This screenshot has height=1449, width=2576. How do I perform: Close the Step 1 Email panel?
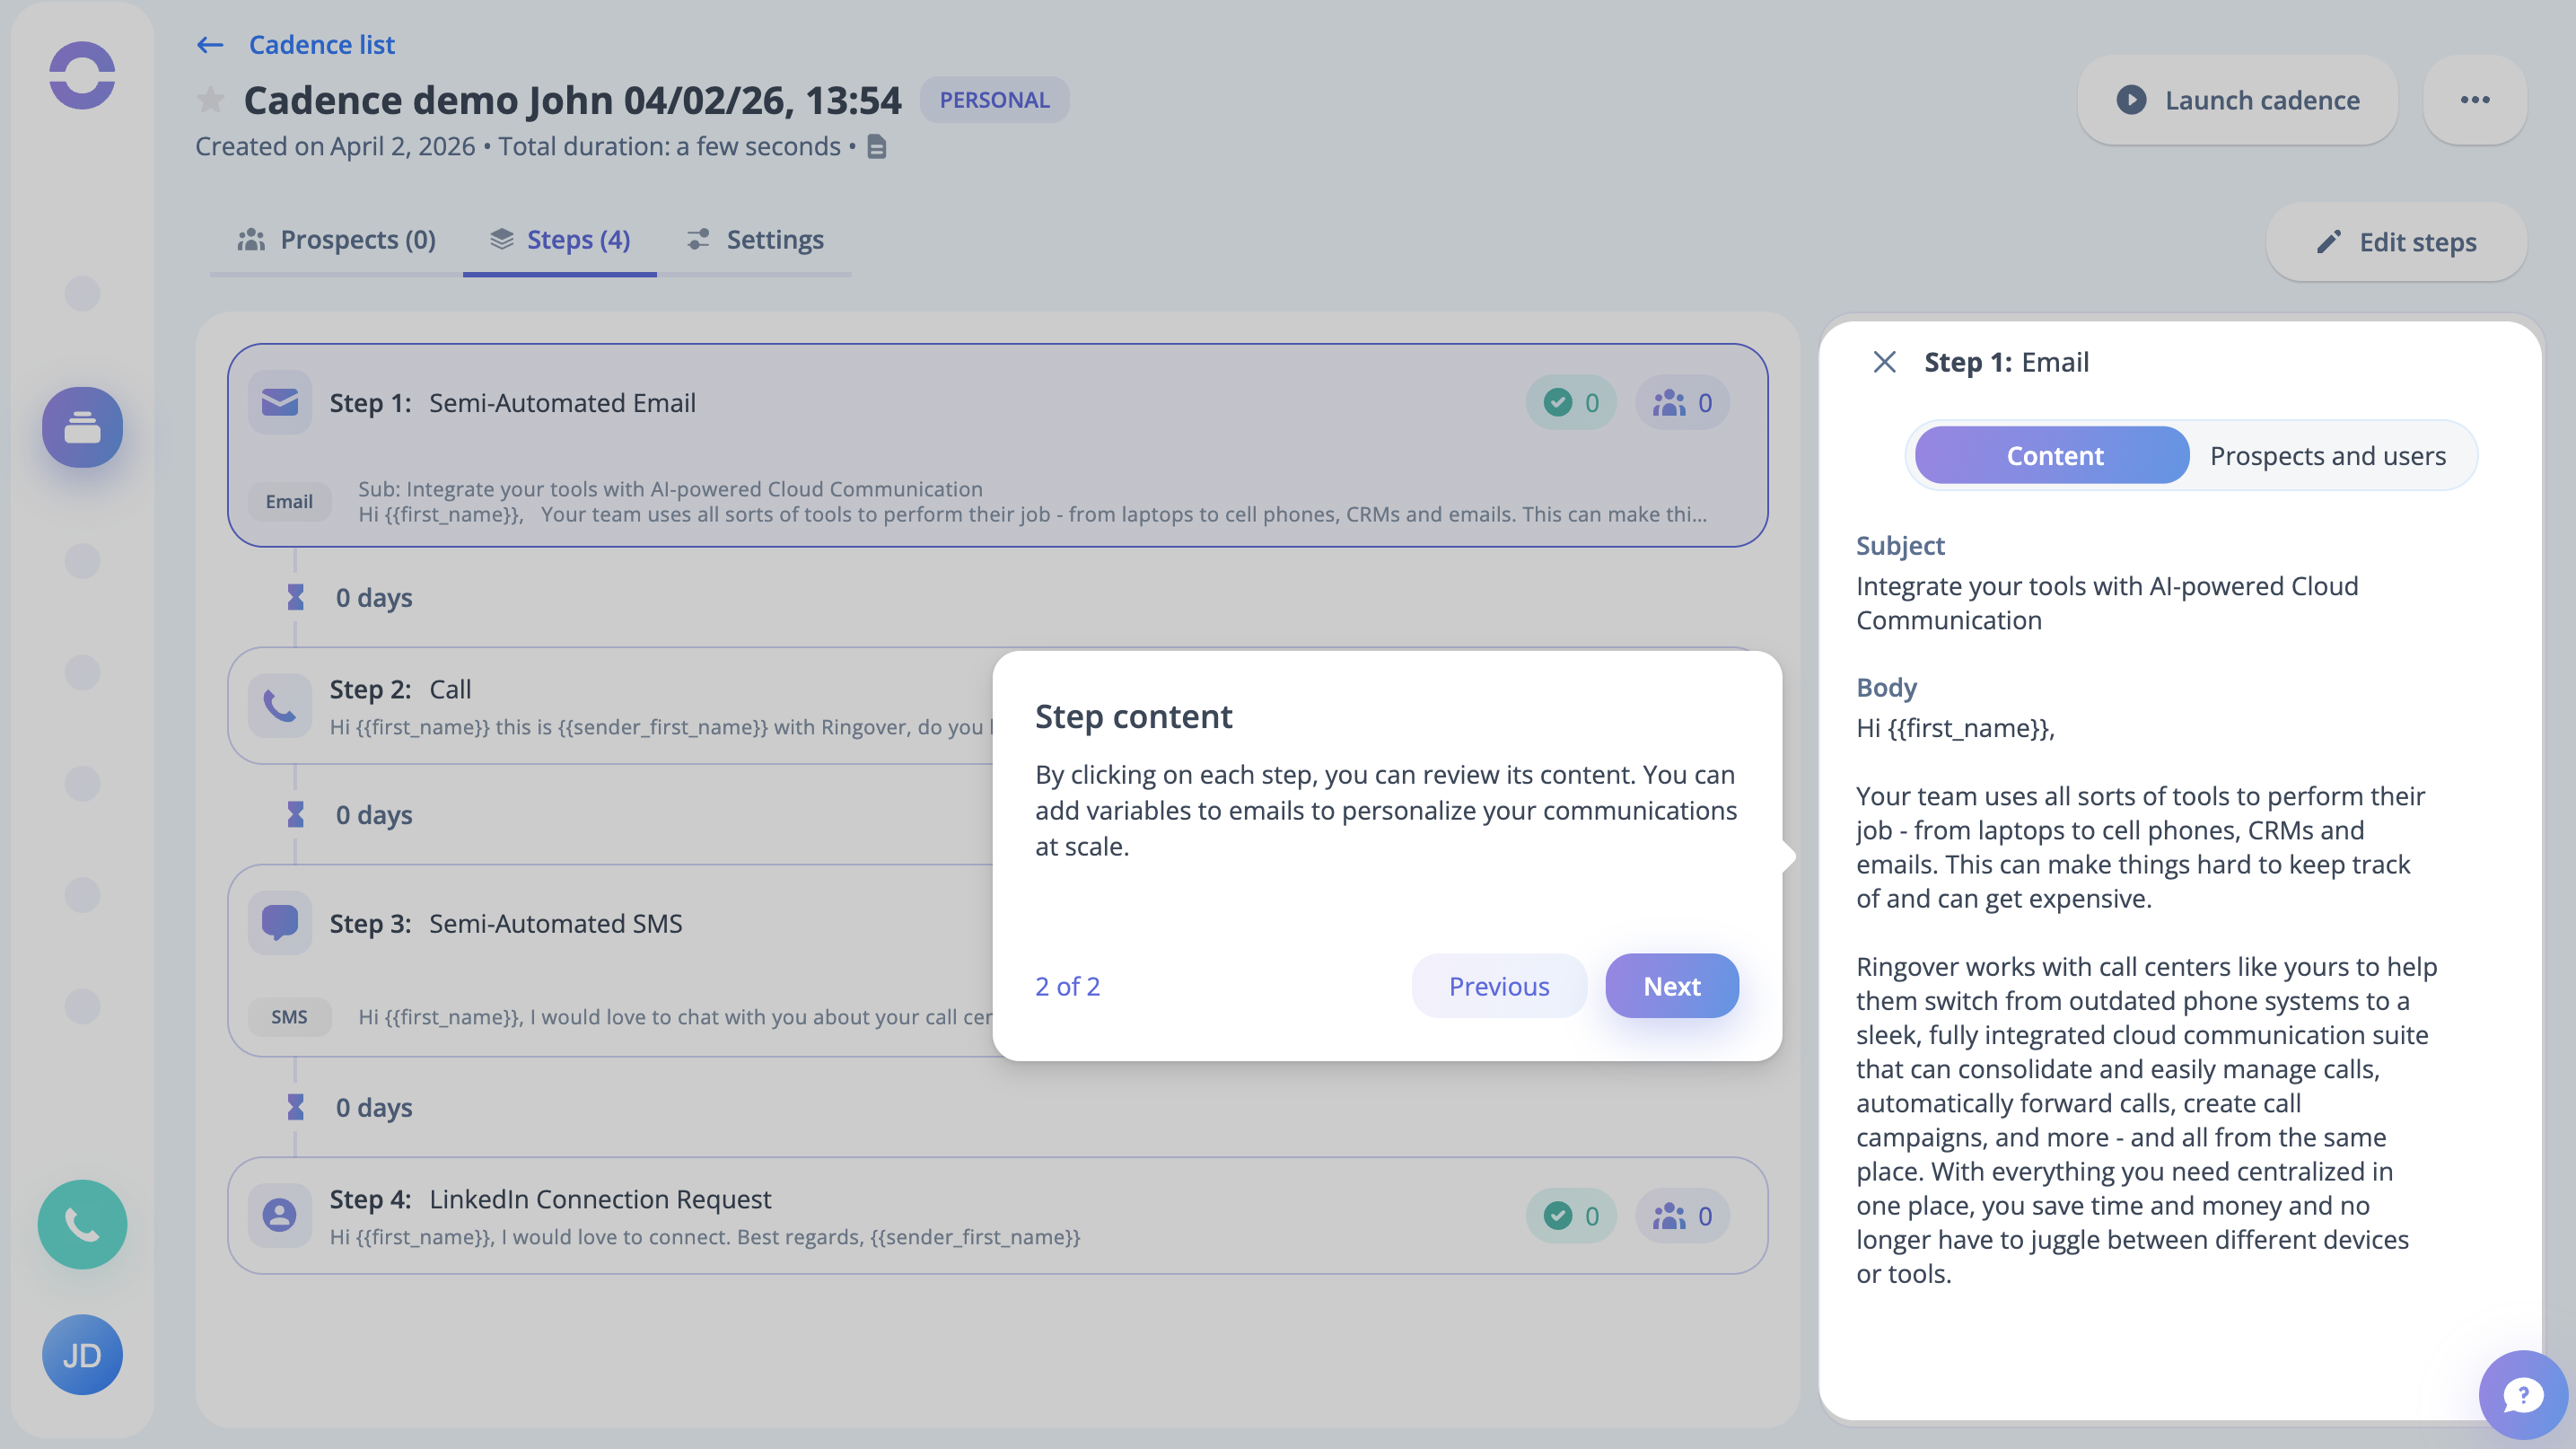pyautogui.click(x=1884, y=362)
